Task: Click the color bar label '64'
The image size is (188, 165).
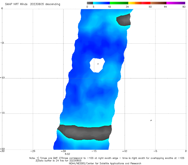Action: pos(165,7)
